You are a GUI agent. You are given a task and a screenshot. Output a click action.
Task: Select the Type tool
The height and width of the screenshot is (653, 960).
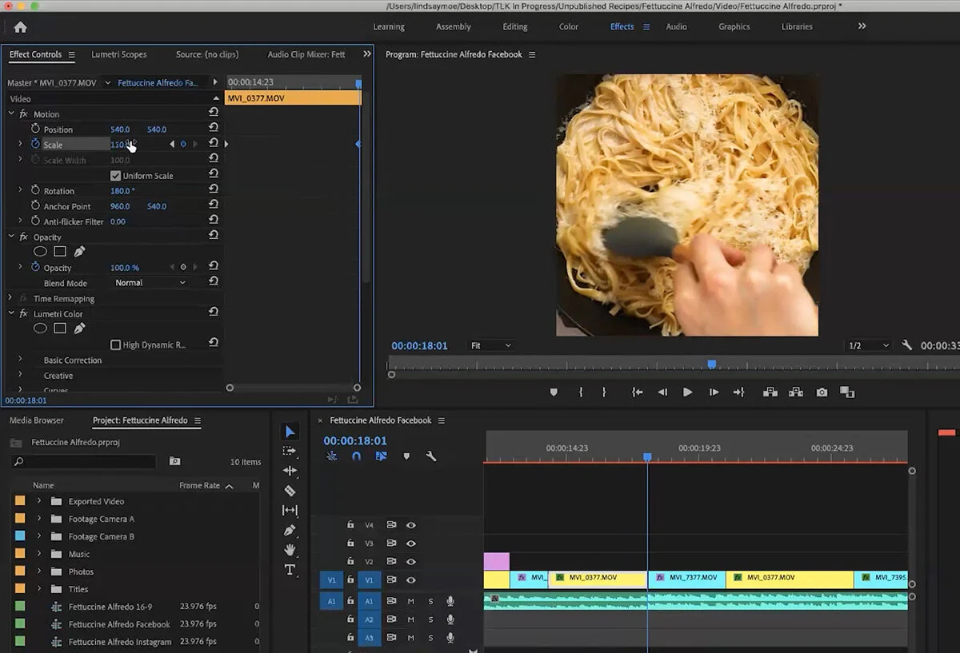[290, 570]
